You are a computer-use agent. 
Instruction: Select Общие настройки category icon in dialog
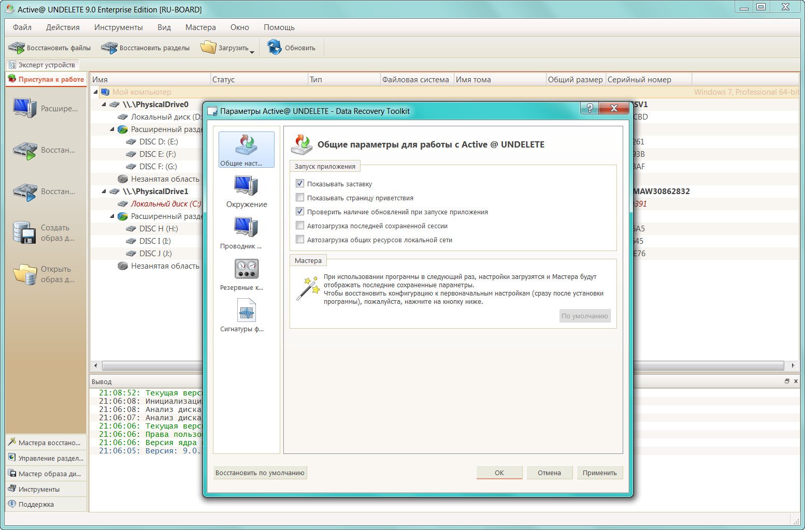point(247,145)
